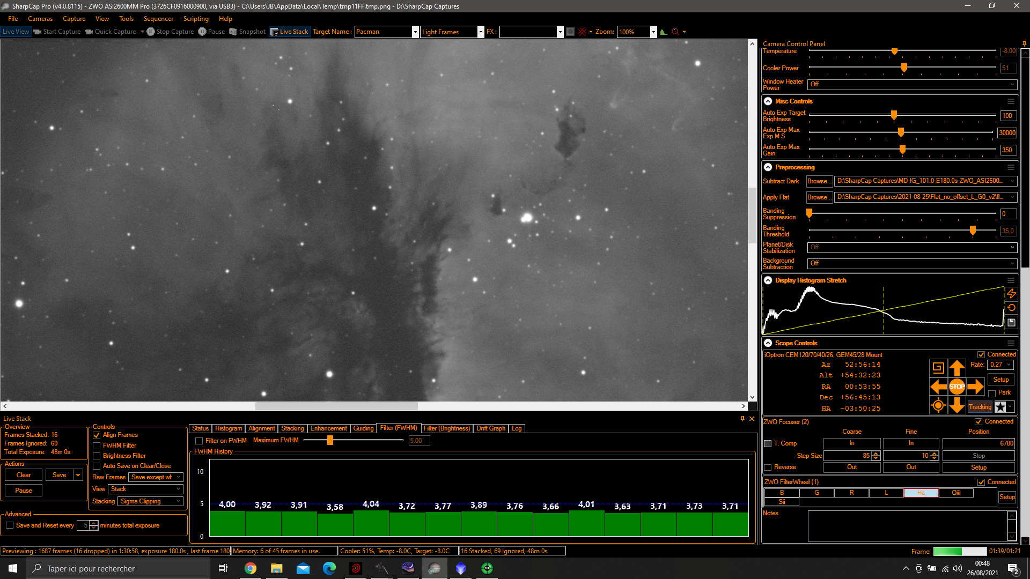Enable the FWHM Filter checkbox

pyautogui.click(x=97, y=446)
